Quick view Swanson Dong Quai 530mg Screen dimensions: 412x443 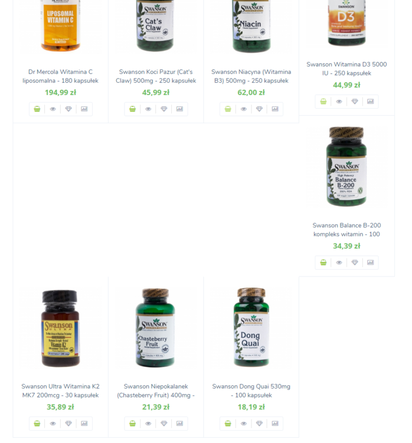tap(244, 424)
